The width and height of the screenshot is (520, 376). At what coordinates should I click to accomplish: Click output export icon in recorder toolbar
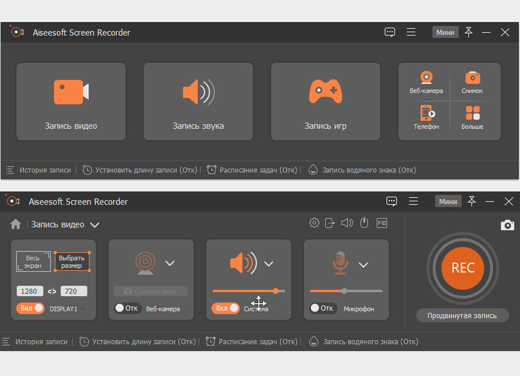coord(330,223)
